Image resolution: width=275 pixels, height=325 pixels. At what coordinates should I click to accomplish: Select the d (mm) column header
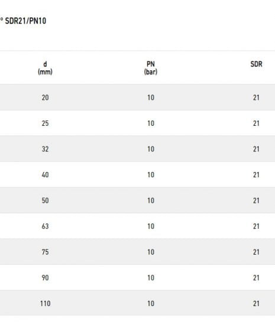point(45,68)
